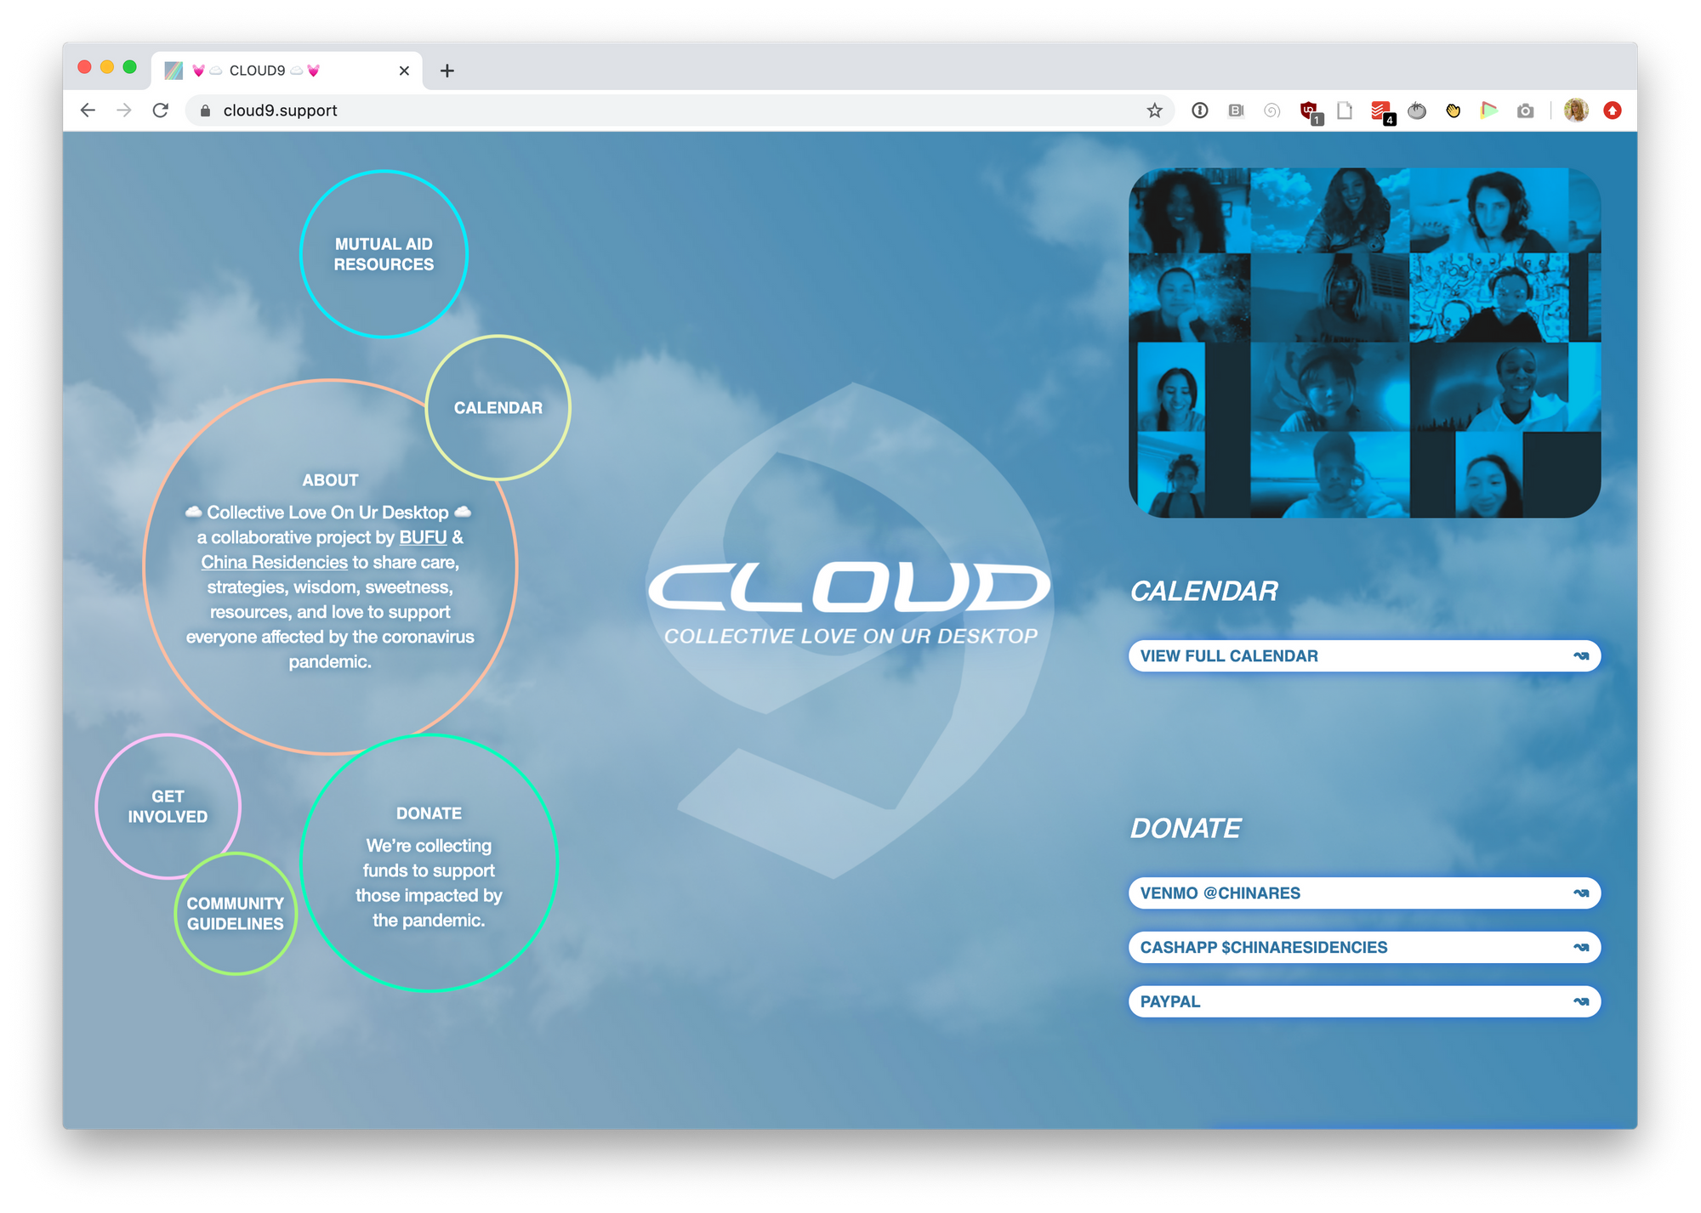Open the uBlock Origin shield extension

pos(1309,111)
